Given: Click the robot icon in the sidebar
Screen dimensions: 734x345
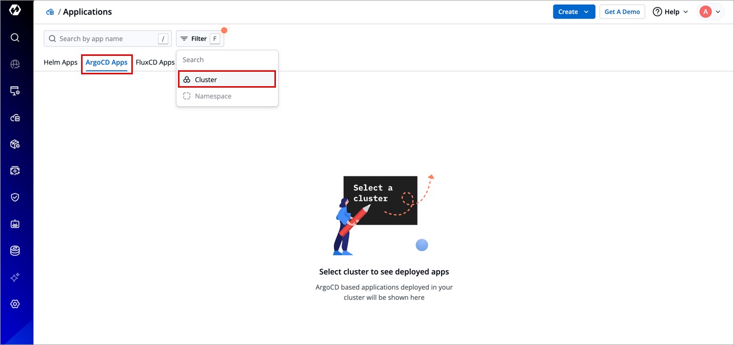Looking at the screenshot, I should point(15,224).
